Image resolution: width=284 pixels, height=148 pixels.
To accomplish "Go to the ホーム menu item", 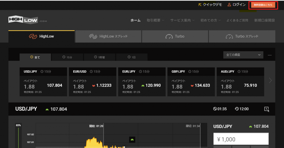I will pos(135,20).
